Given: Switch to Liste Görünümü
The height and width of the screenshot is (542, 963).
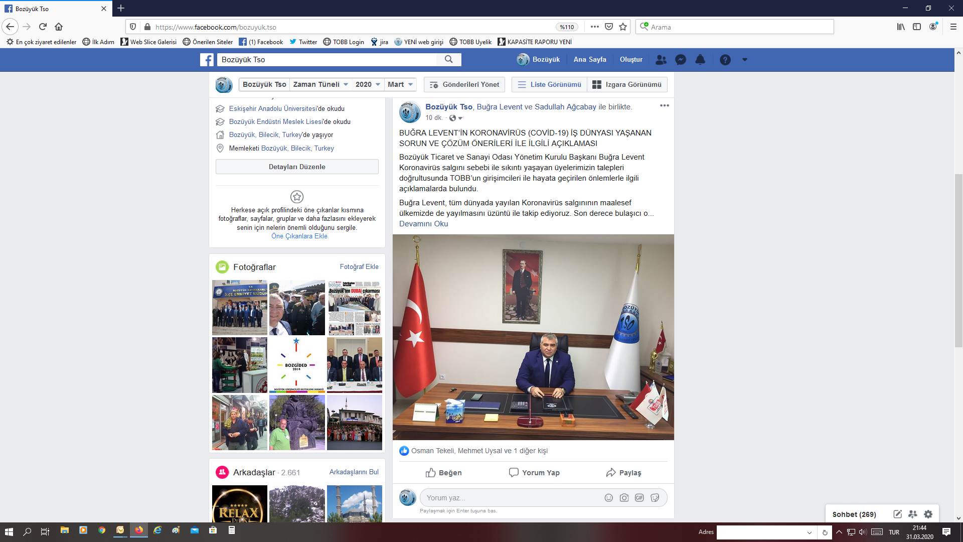Looking at the screenshot, I should [550, 84].
